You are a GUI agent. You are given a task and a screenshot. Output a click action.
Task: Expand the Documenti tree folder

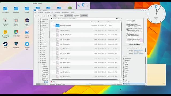coord(39,19)
